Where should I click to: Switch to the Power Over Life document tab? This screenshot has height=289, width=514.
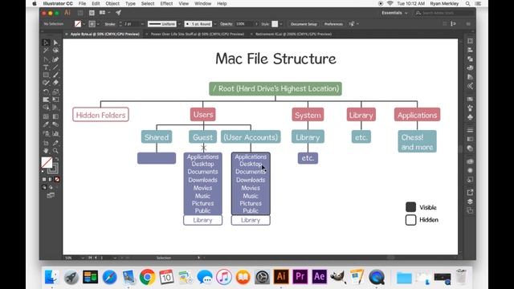[198, 34]
